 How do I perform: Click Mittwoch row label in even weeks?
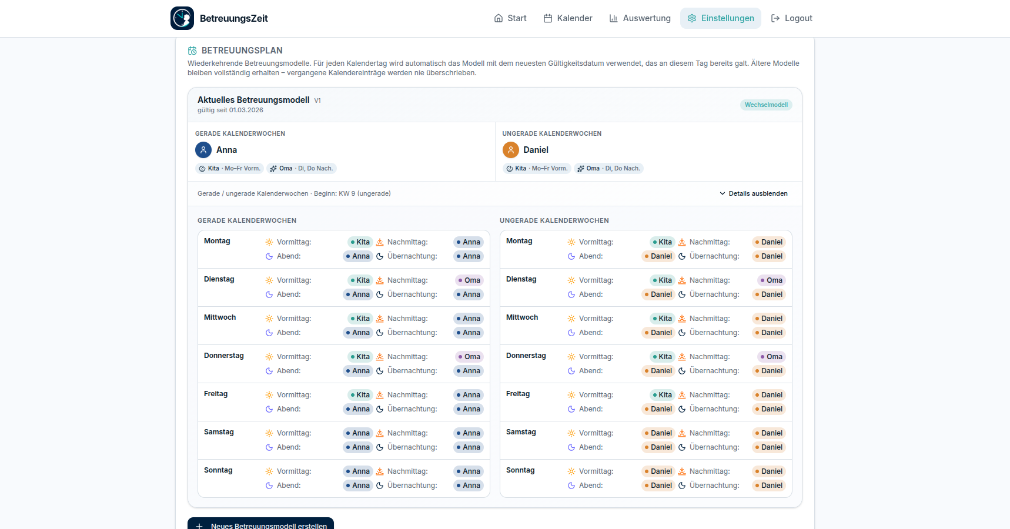point(220,317)
